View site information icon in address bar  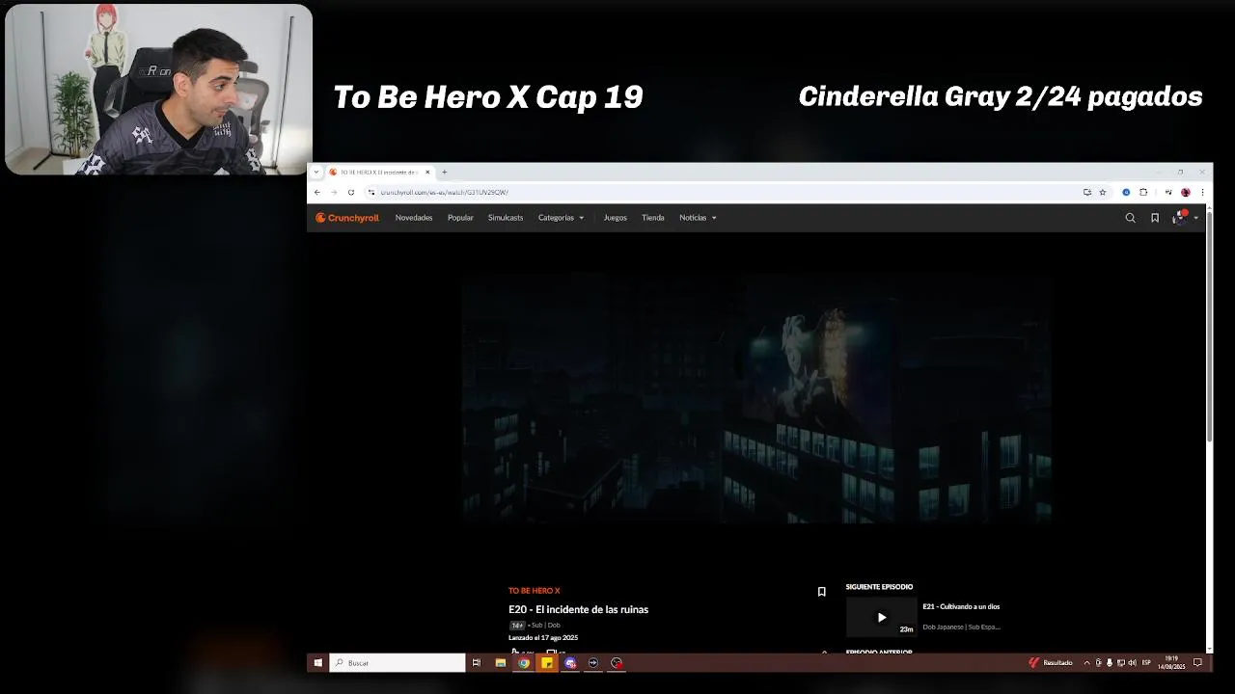point(371,192)
